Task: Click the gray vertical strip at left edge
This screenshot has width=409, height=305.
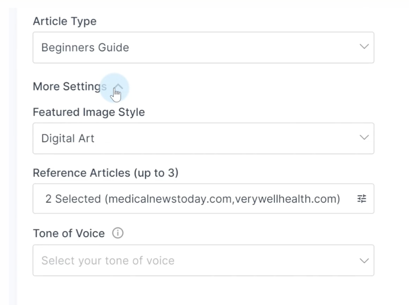Action: (x=13, y=158)
